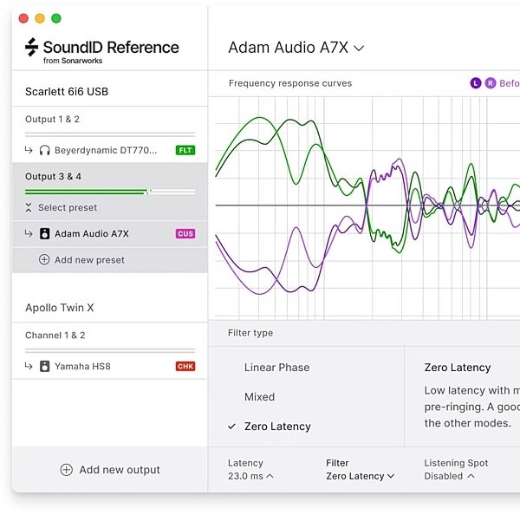
Task: Click the speaker icon next to Adam Audio A7X
Action: (44, 233)
